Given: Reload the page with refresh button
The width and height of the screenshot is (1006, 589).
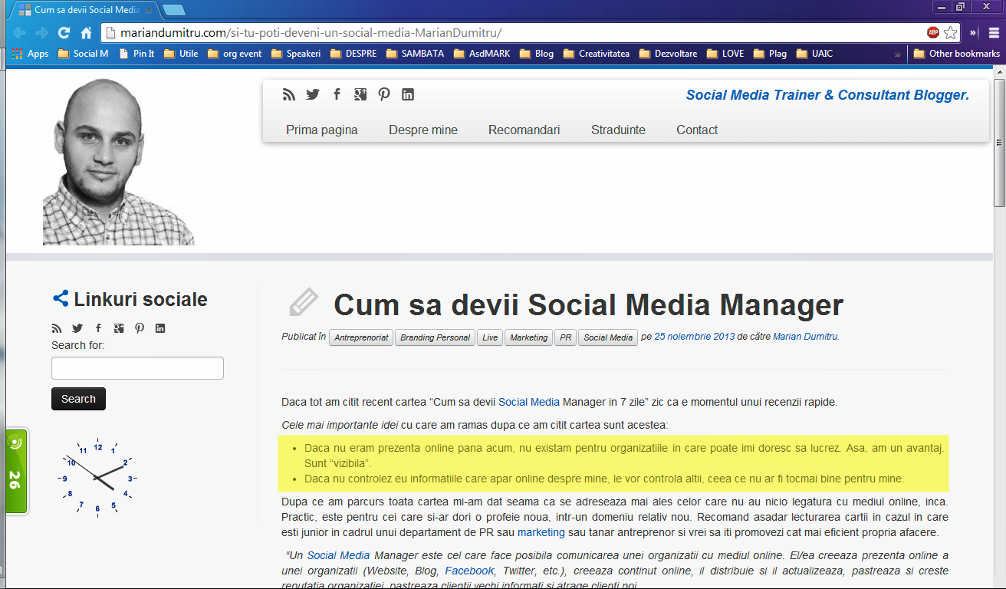Looking at the screenshot, I should pos(64,33).
